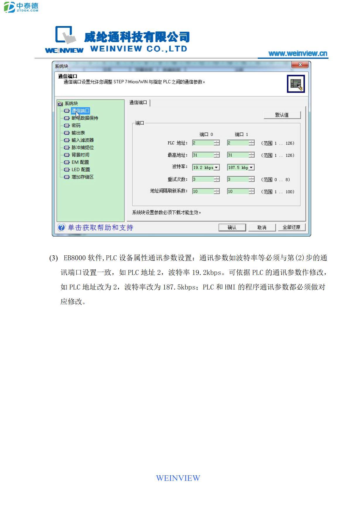Click the 中泰德 logo at top left
This screenshot has height=513, width=363.
tap(21, 7)
